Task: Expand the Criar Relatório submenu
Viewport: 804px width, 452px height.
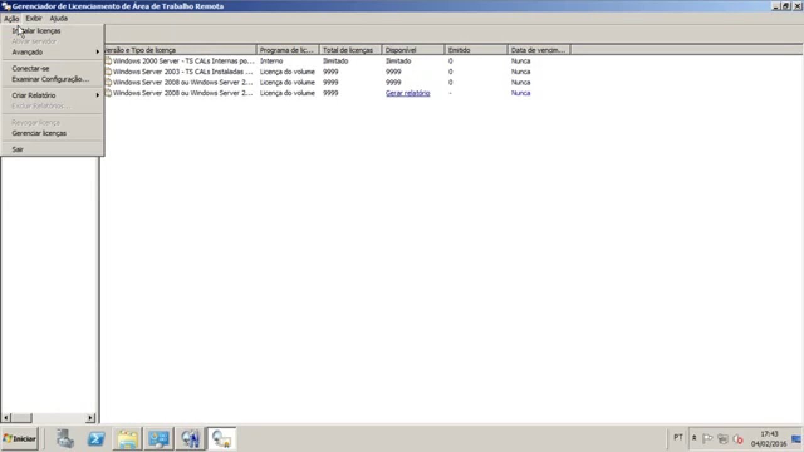Action: click(52, 95)
